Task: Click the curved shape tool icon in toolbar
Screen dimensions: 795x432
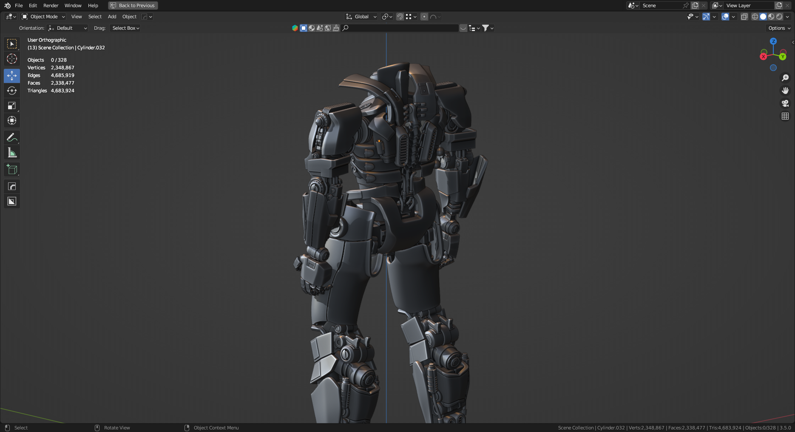Action: 12,186
